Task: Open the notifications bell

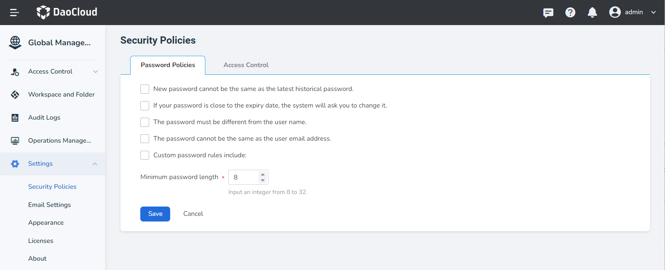Action: (x=592, y=13)
